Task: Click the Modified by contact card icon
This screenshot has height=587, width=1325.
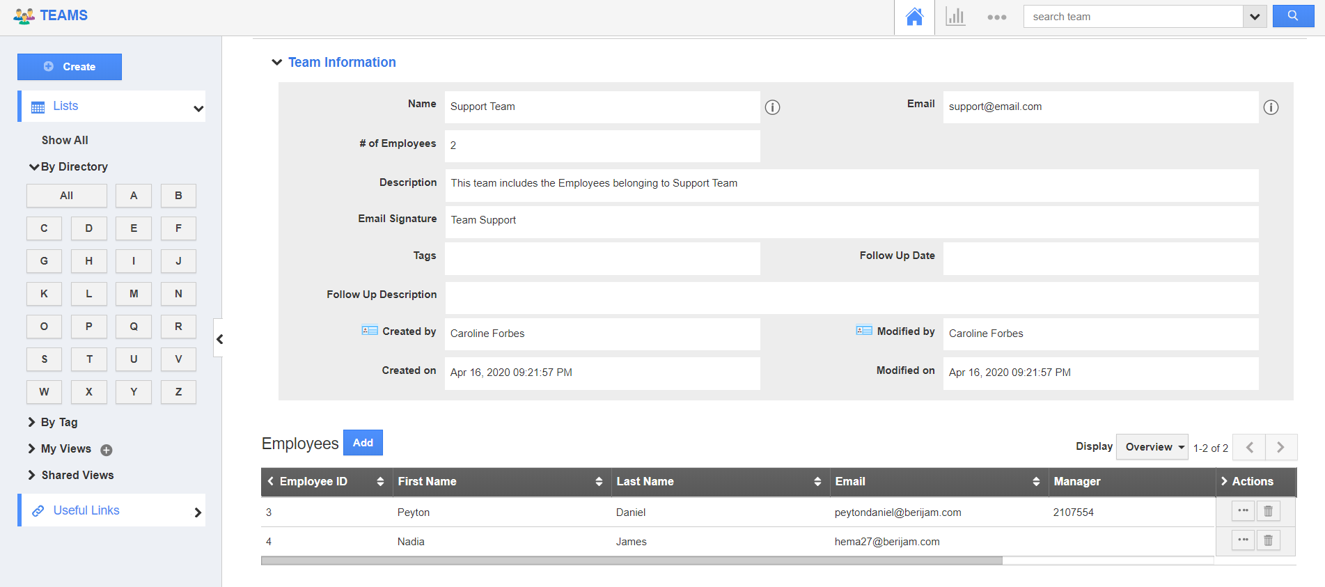Action: (864, 331)
